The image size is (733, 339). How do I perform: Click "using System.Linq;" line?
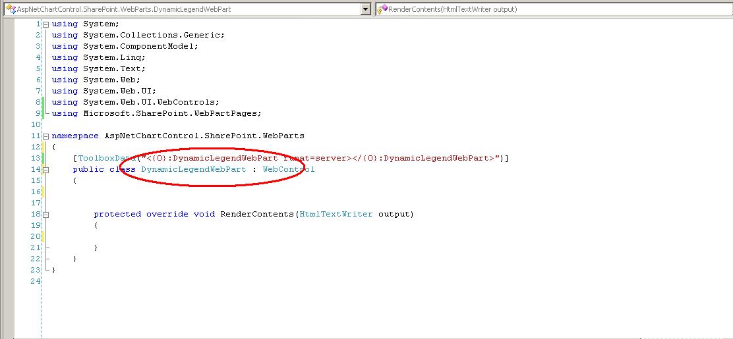click(99, 57)
